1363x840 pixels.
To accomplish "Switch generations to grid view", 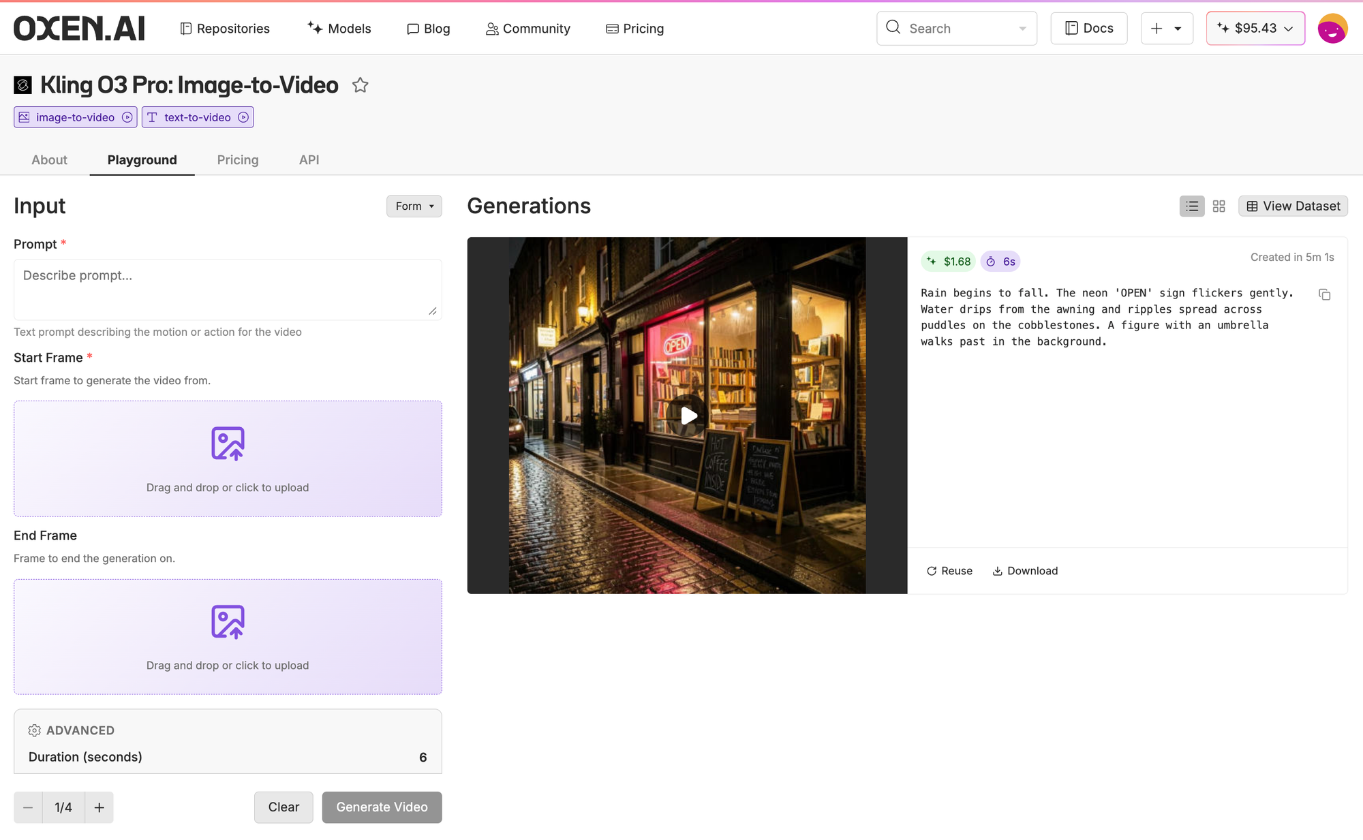I will pos(1219,206).
